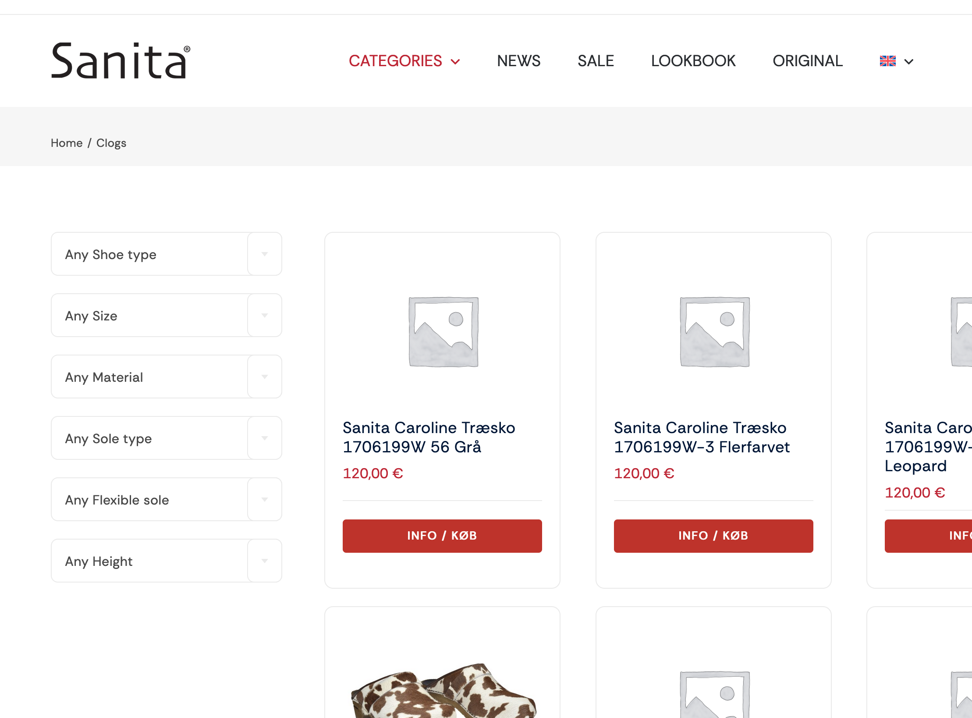This screenshot has height=718, width=972.
Task: Open the Any Size filter arrow
Action: [264, 316]
